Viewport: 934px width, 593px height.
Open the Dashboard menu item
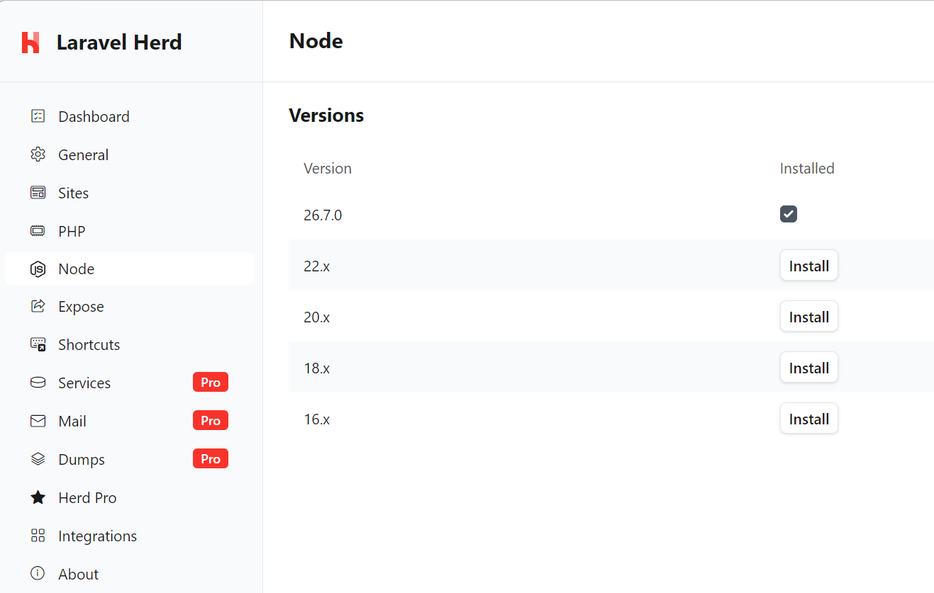pos(129,116)
